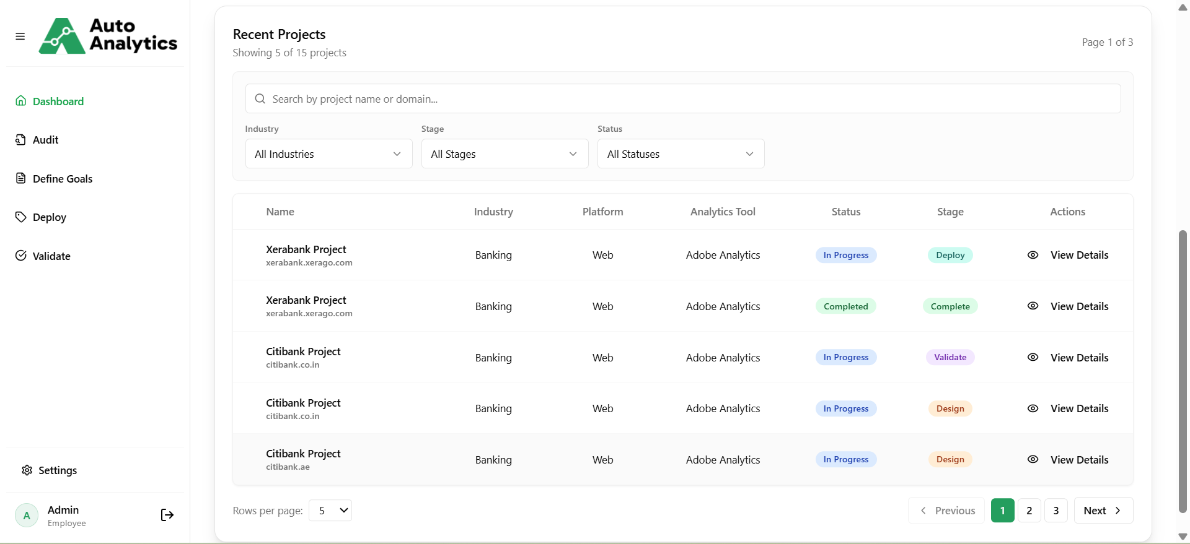This screenshot has height=544, width=1190.
Task: Click the hamburger menu icon
Action: point(20,37)
